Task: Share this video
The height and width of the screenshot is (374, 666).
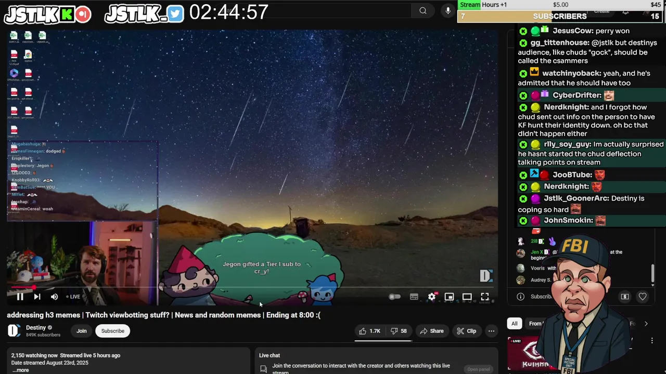Action: coord(432,331)
